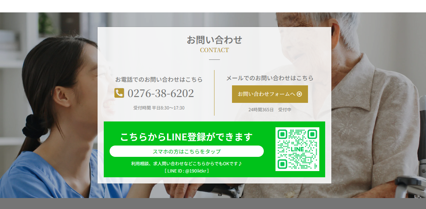
Task: Call the number 0276-38-6202
Action: (x=160, y=93)
